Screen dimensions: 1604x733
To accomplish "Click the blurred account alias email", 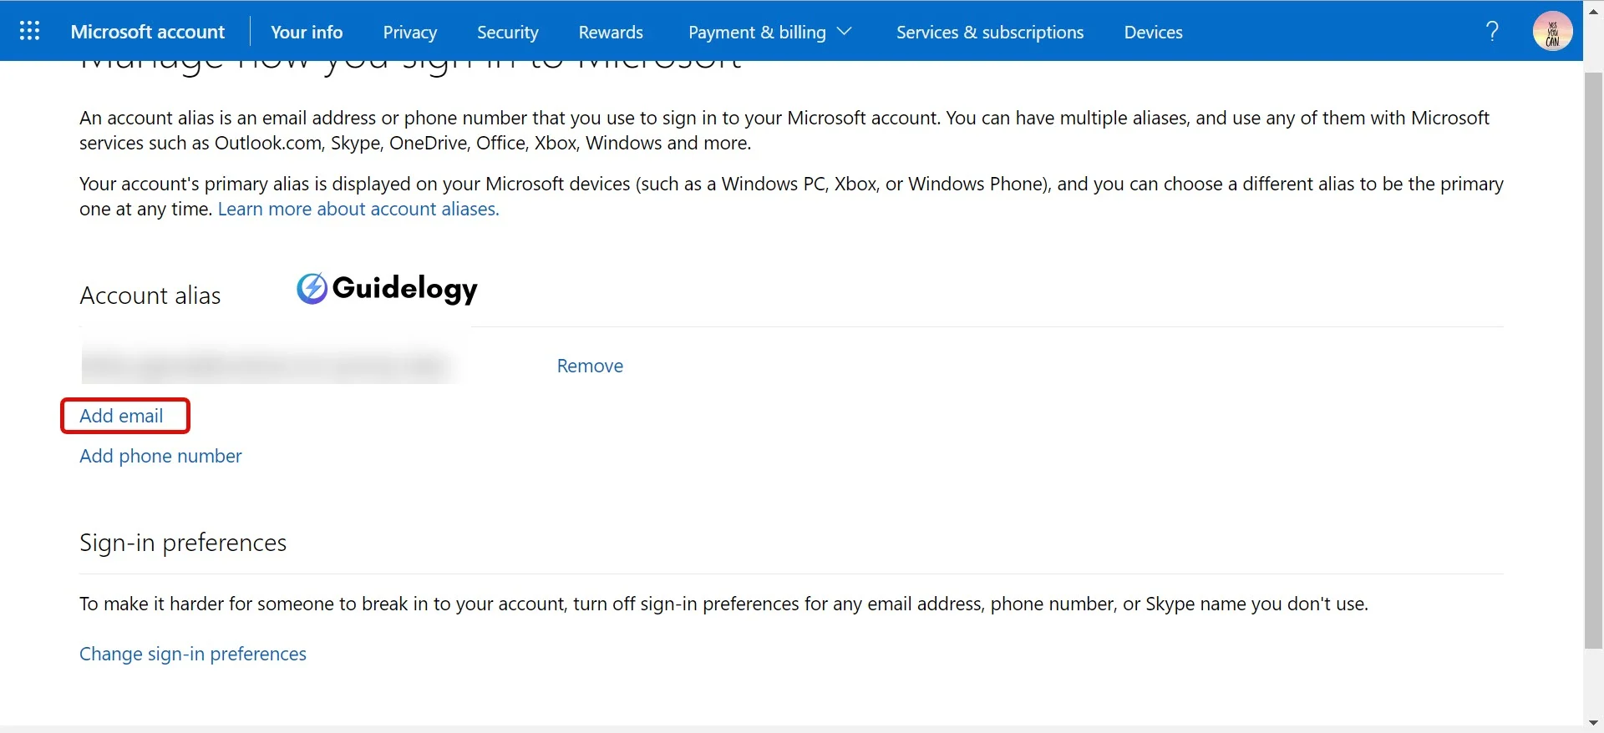I will pos(267,366).
